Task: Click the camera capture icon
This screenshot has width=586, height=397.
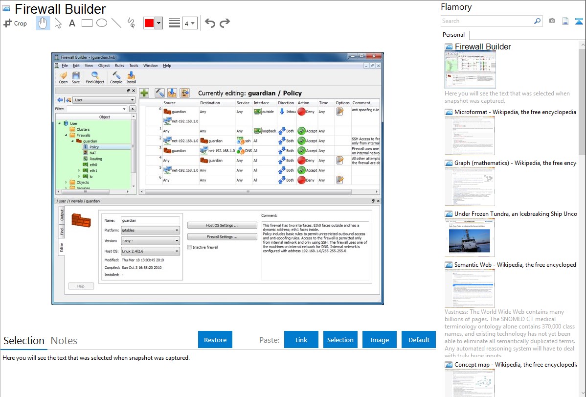Action: tap(552, 21)
